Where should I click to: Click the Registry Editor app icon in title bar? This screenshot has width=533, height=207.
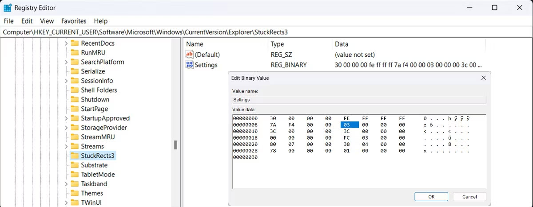click(x=8, y=8)
